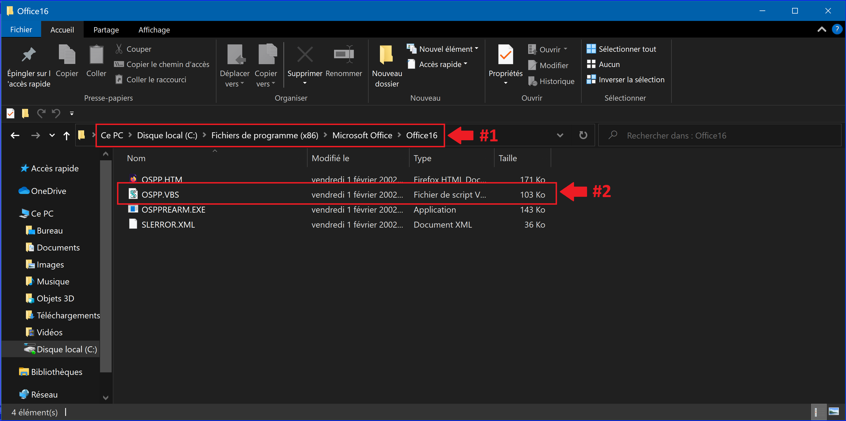This screenshot has height=421, width=846.
Task: Open Bibliothèques in navigation pane
Action: point(50,372)
